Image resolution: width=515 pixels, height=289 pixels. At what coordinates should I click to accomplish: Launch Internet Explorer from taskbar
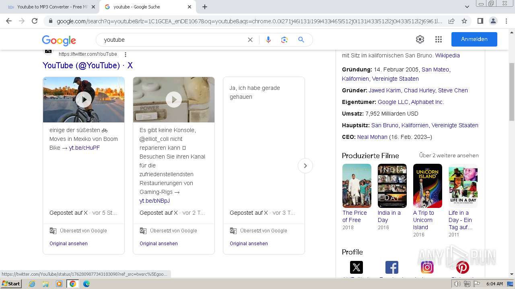point(32,284)
